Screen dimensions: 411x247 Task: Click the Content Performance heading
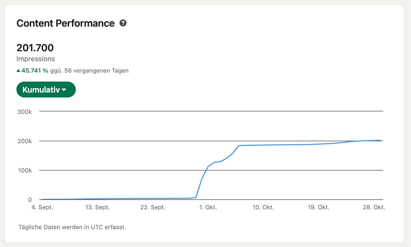(66, 23)
